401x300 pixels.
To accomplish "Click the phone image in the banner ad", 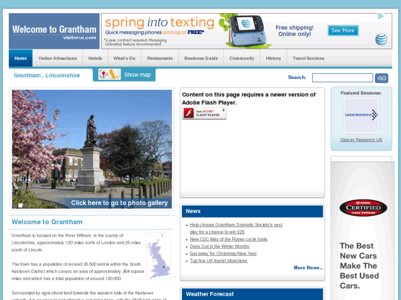I will tap(247, 31).
